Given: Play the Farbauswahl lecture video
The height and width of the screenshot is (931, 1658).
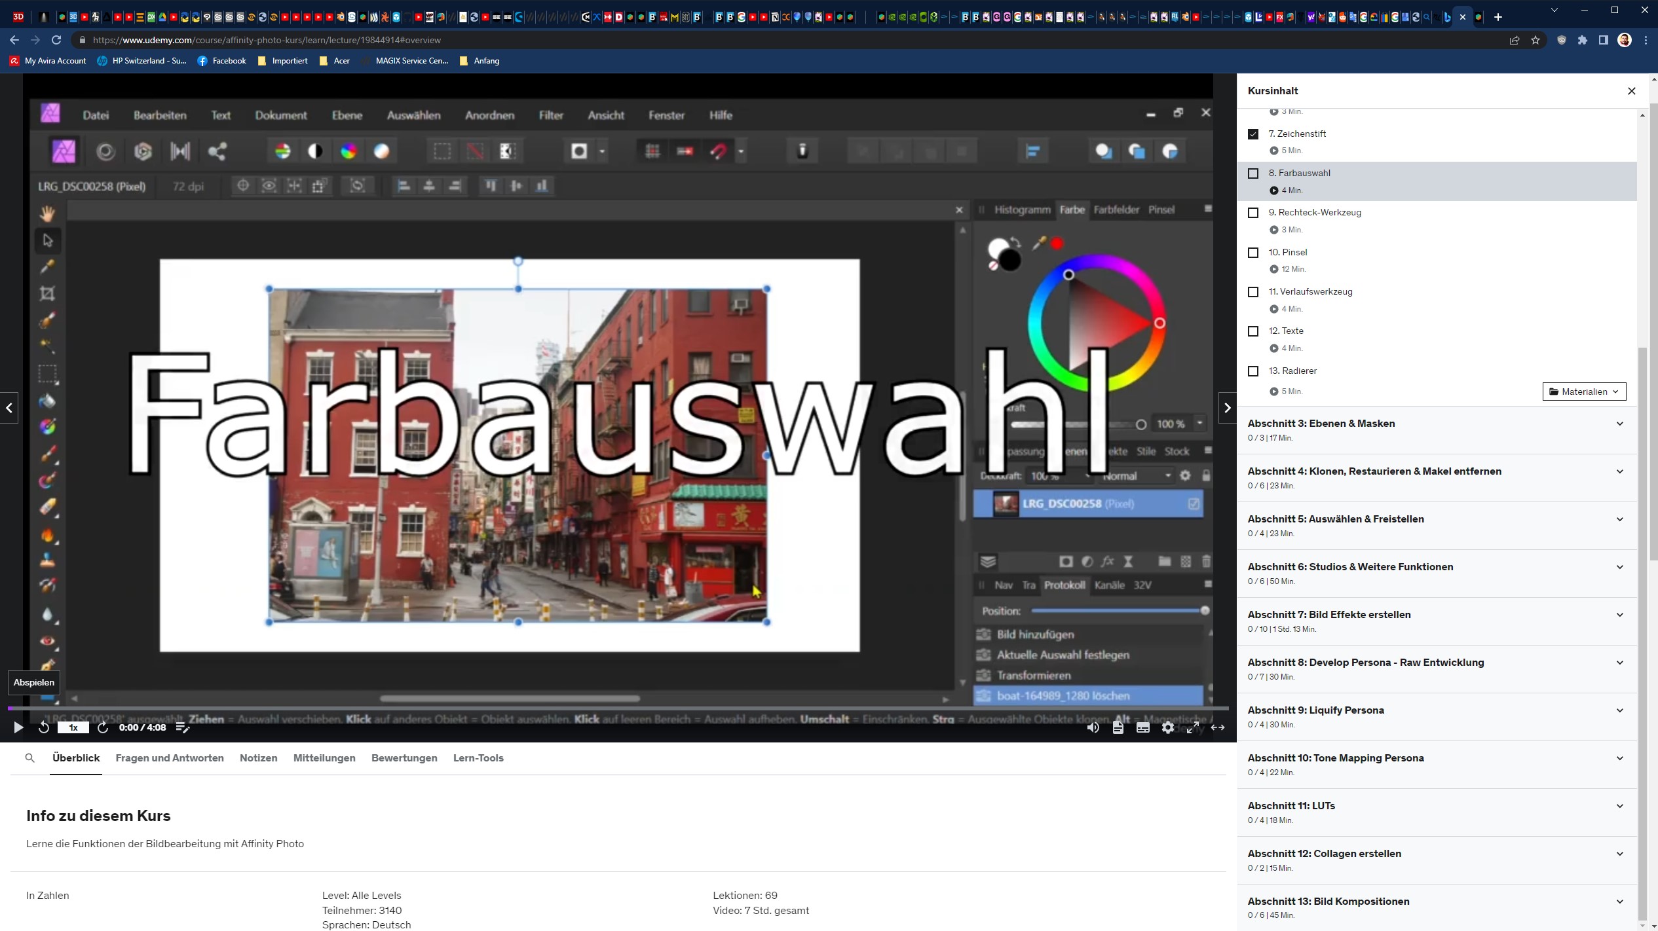Looking at the screenshot, I should click(18, 727).
